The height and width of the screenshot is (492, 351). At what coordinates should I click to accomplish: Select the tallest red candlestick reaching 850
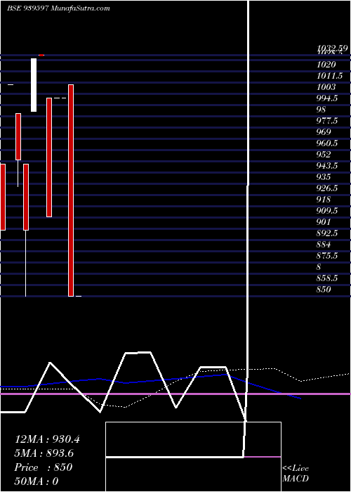[x=71, y=190]
